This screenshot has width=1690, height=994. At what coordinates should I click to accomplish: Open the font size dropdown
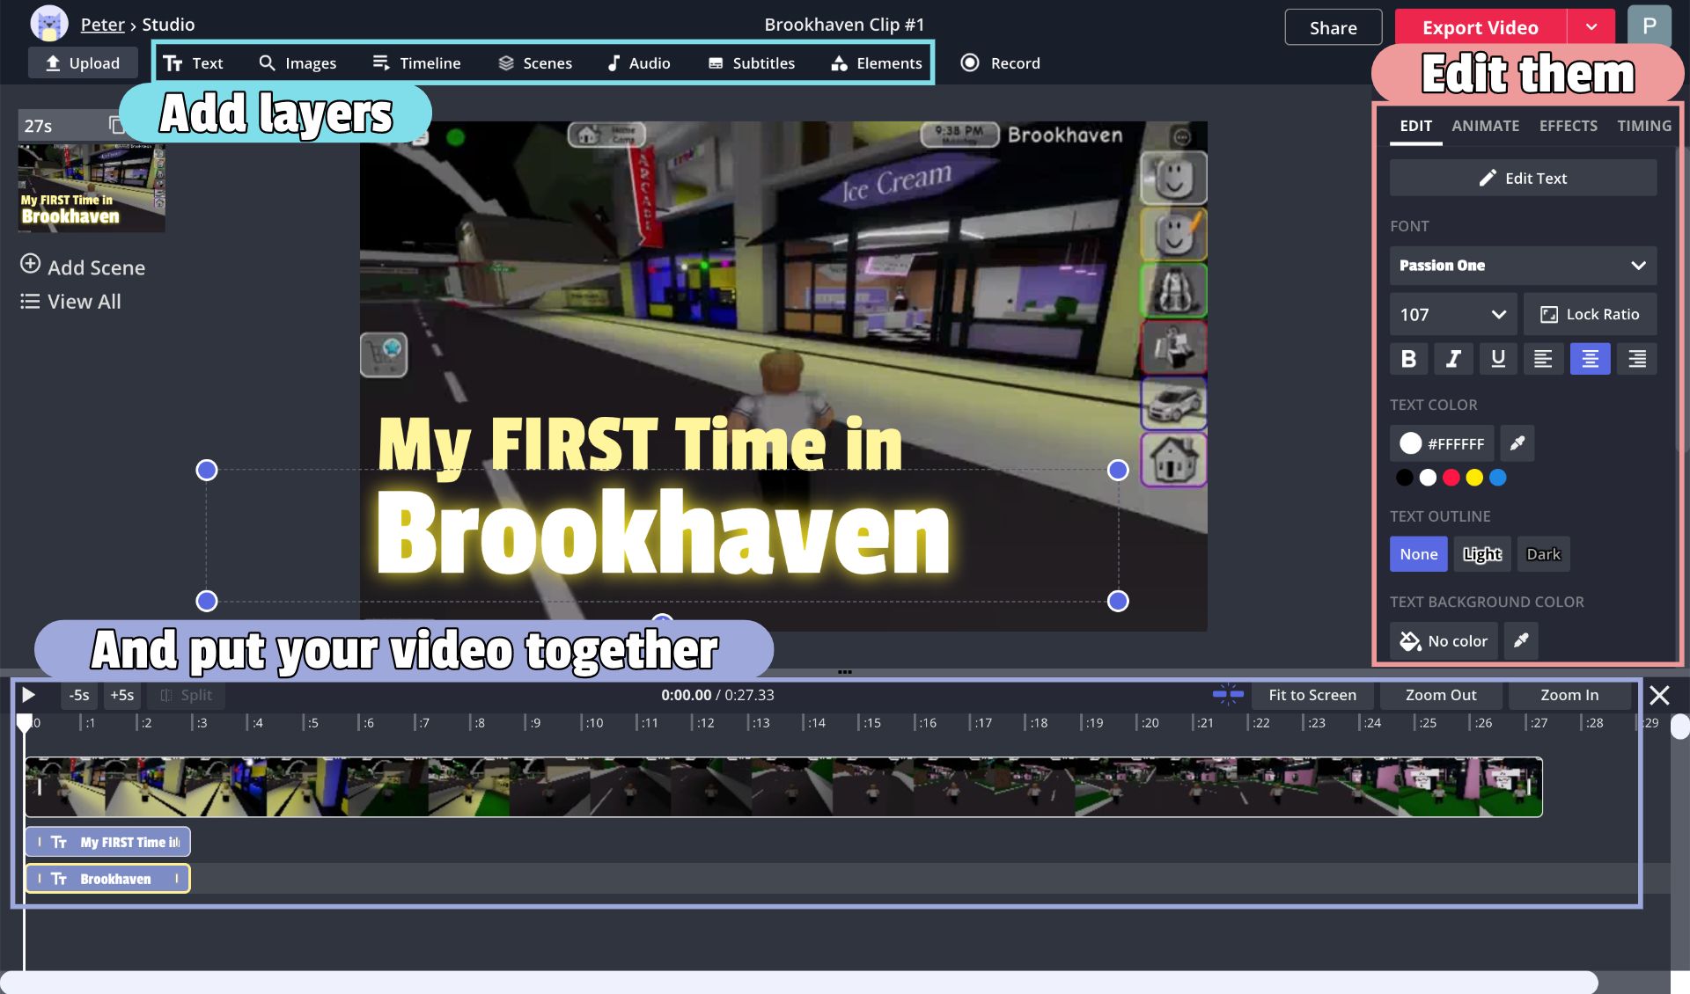pos(1452,313)
